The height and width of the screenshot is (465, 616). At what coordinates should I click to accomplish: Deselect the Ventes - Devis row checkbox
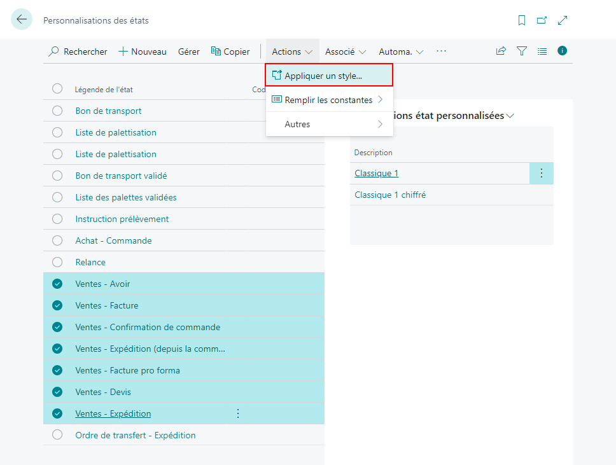tap(57, 392)
